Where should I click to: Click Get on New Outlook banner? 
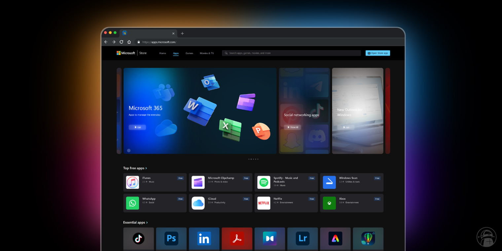346,127
